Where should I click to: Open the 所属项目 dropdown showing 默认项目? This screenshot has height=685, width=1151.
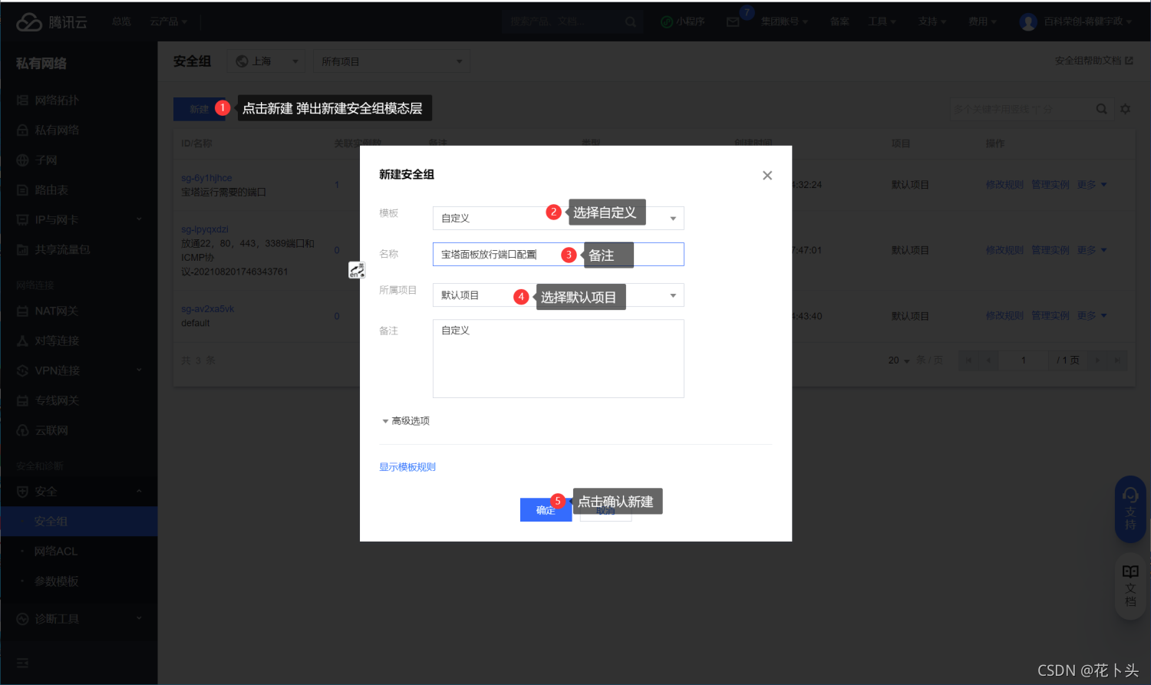point(558,295)
